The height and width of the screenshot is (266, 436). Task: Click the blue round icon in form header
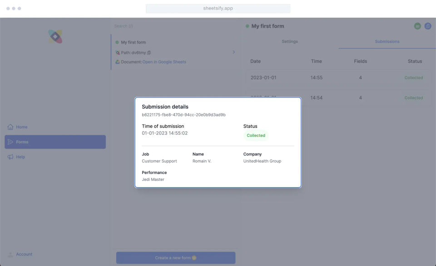(428, 26)
